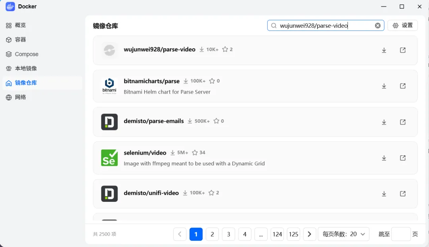
Task: Open demisto/unifi-video external link icon
Action: coord(403,194)
